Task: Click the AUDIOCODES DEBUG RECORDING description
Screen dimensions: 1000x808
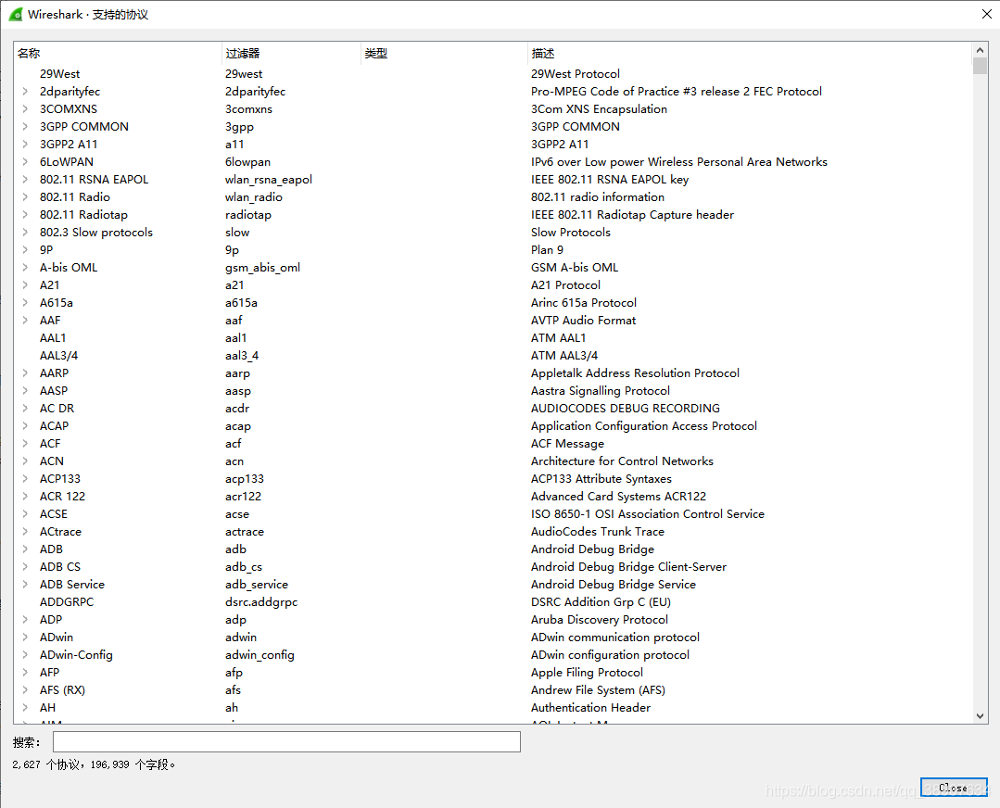Action: (x=625, y=408)
